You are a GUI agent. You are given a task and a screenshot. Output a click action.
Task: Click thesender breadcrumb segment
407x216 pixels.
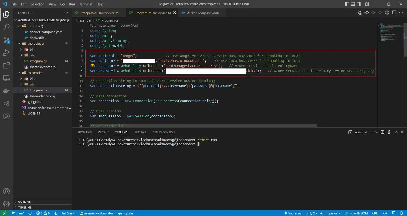pyautogui.click(x=84, y=20)
